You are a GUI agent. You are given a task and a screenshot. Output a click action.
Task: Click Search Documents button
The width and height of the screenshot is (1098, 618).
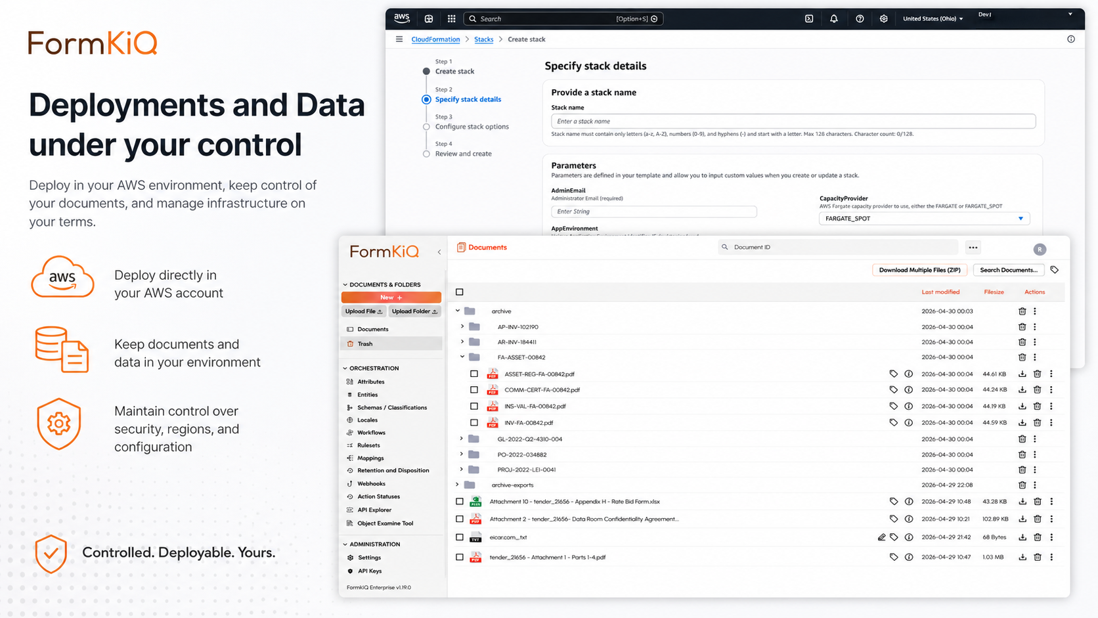point(1009,270)
